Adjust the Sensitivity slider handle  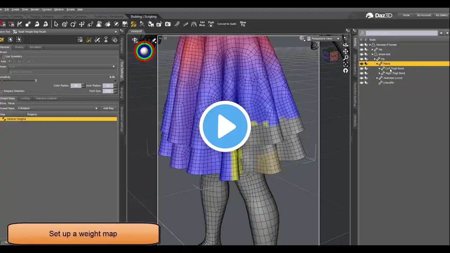[x=36, y=80]
